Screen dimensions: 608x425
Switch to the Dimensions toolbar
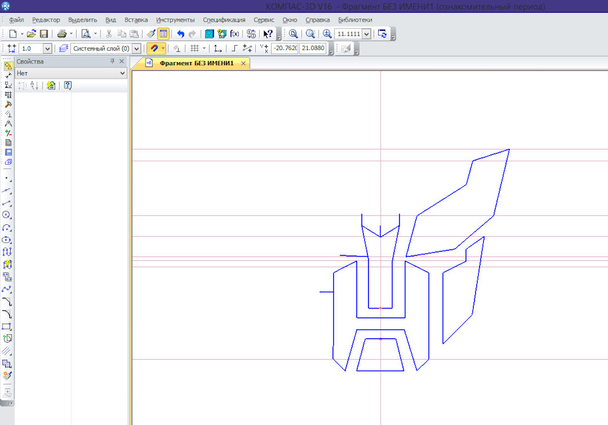[8, 75]
